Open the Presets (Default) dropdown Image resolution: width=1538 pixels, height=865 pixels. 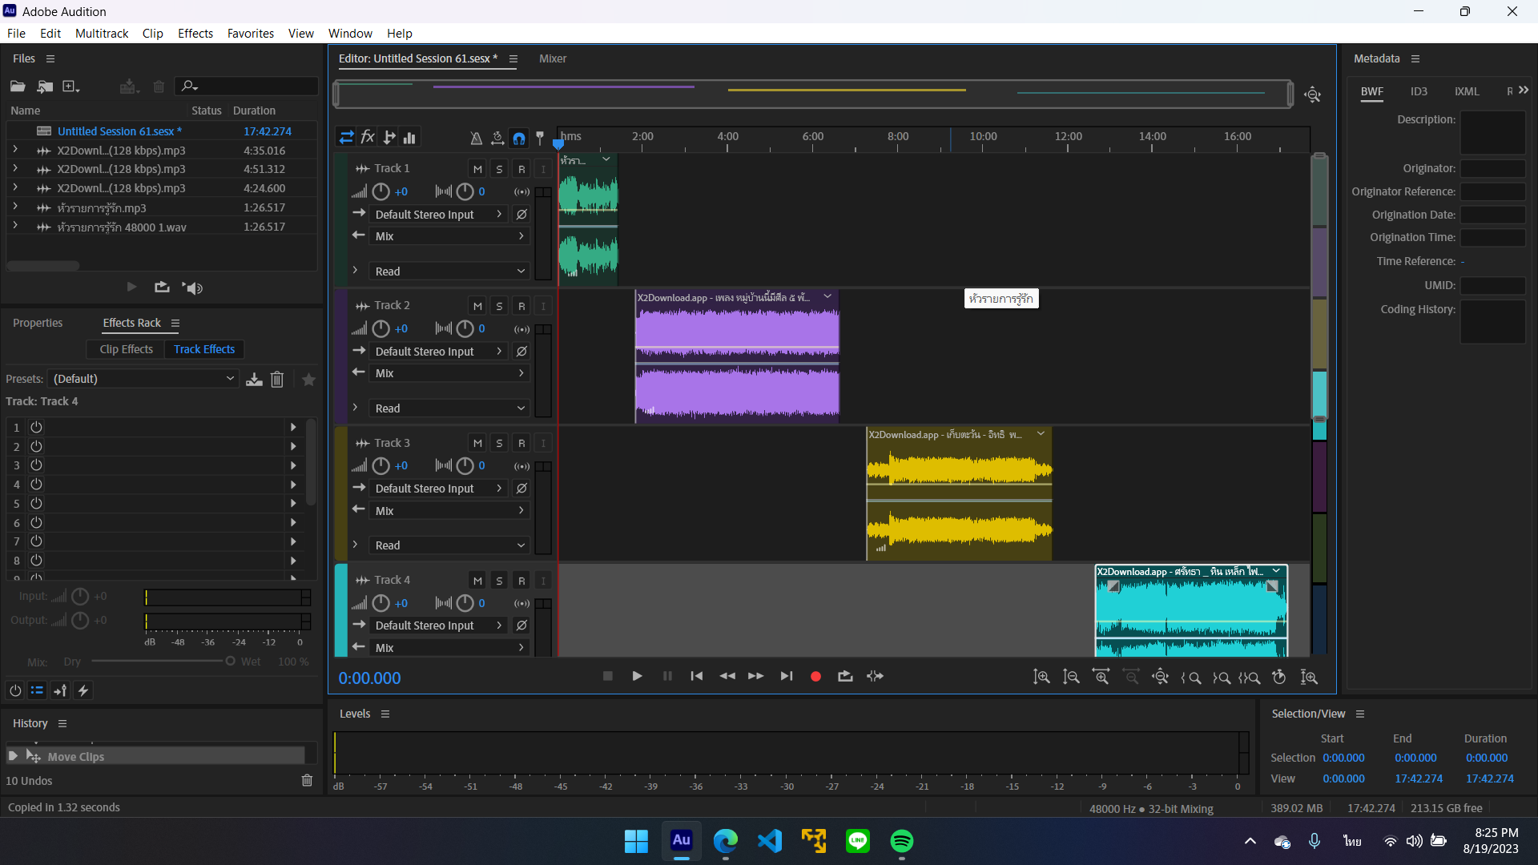point(144,379)
